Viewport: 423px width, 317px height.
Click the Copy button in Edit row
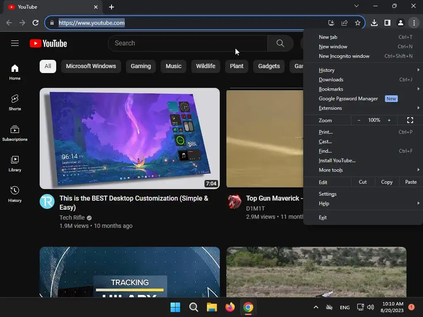[387, 182]
